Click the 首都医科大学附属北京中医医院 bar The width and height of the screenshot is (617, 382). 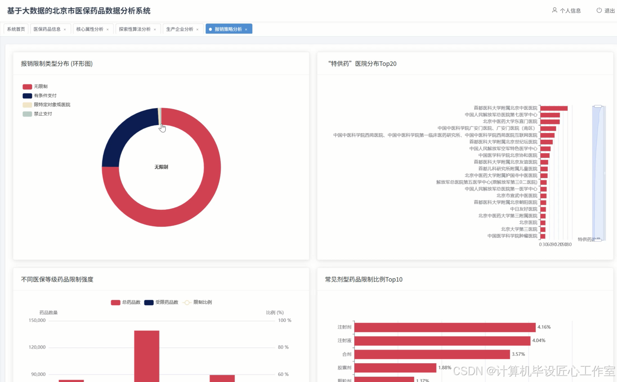click(554, 108)
